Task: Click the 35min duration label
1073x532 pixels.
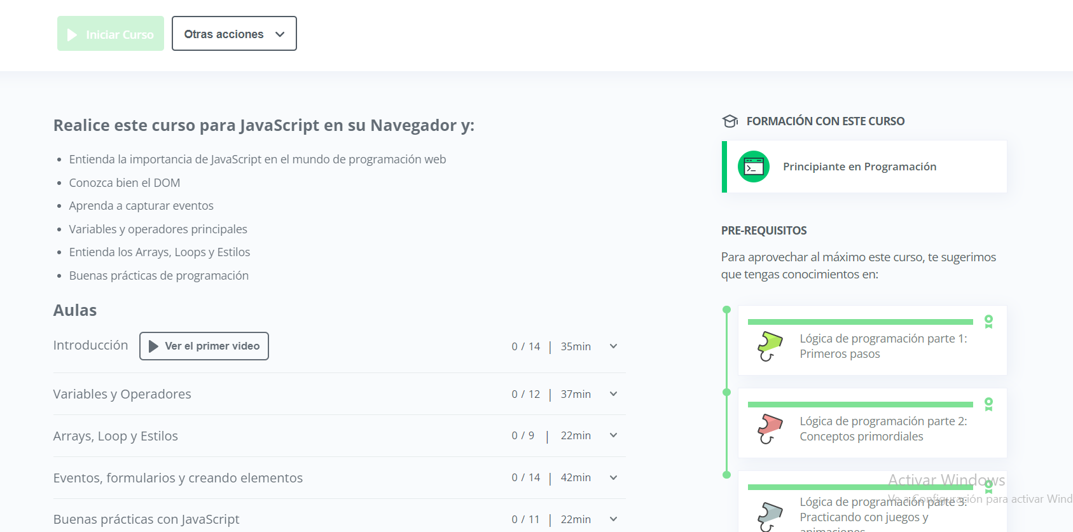Action: click(576, 346)
